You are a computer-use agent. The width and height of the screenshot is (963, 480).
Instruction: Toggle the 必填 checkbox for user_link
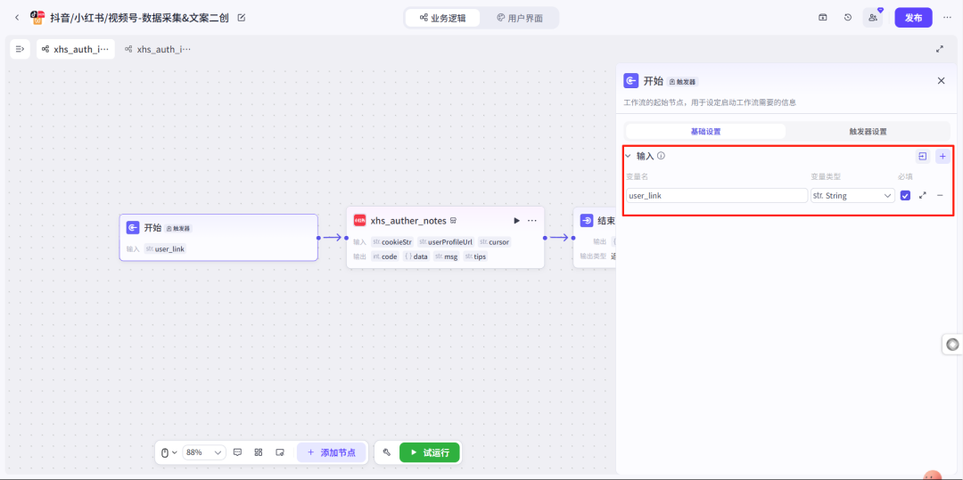(x=905, y=196)
